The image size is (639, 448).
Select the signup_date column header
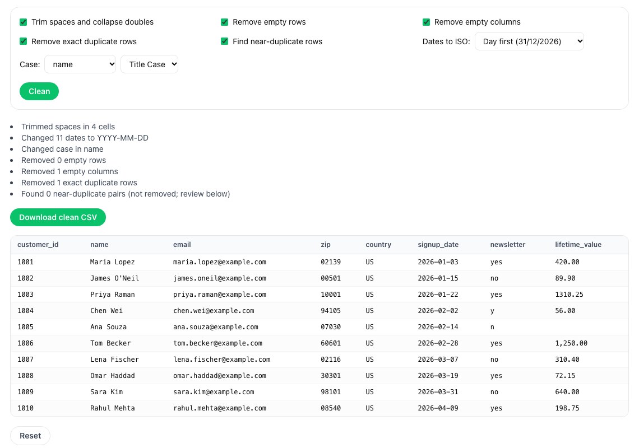(x=438, y=245)
